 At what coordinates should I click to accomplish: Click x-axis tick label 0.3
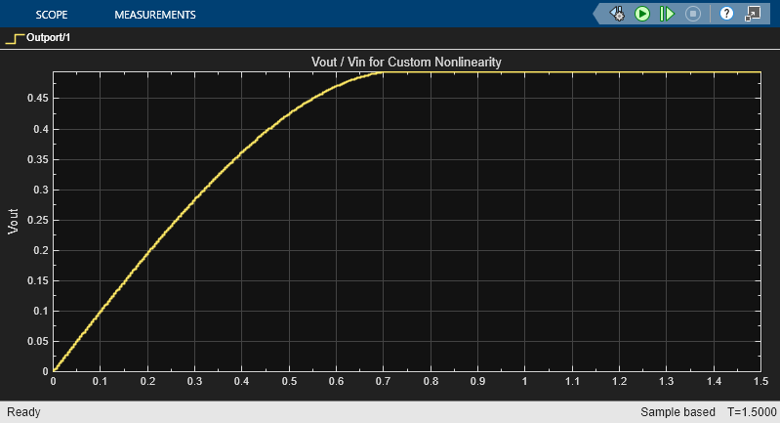[194, 381]
